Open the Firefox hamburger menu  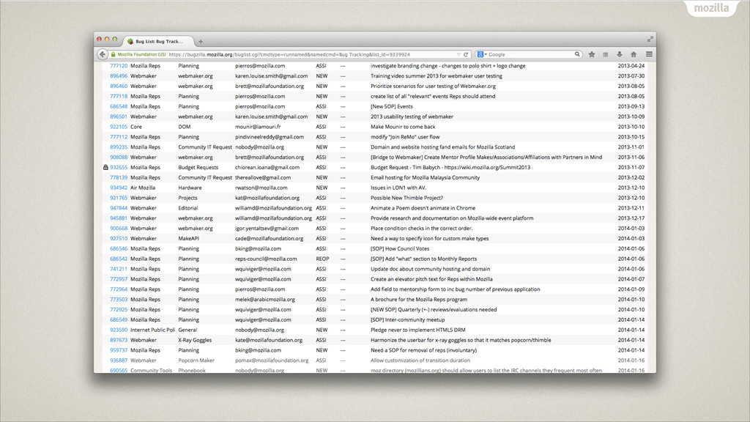tap(649, 54)
